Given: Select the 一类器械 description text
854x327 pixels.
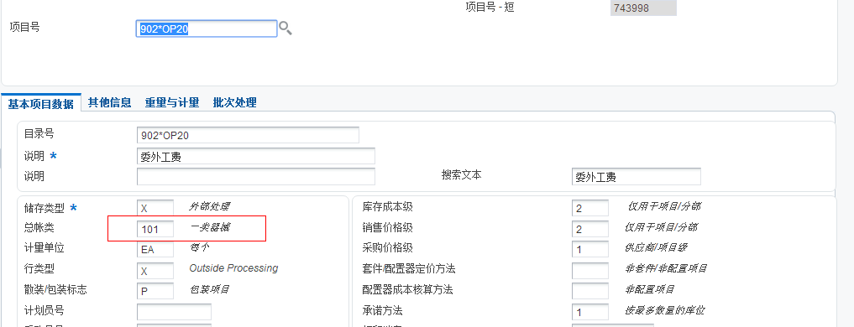Looking at the screenshot, I should click(x=210, y=227).
